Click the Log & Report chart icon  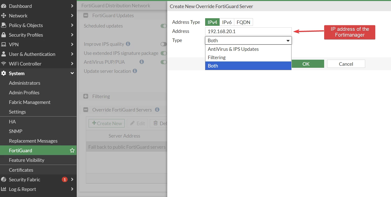pyautogui.click(x=4, y=189)
